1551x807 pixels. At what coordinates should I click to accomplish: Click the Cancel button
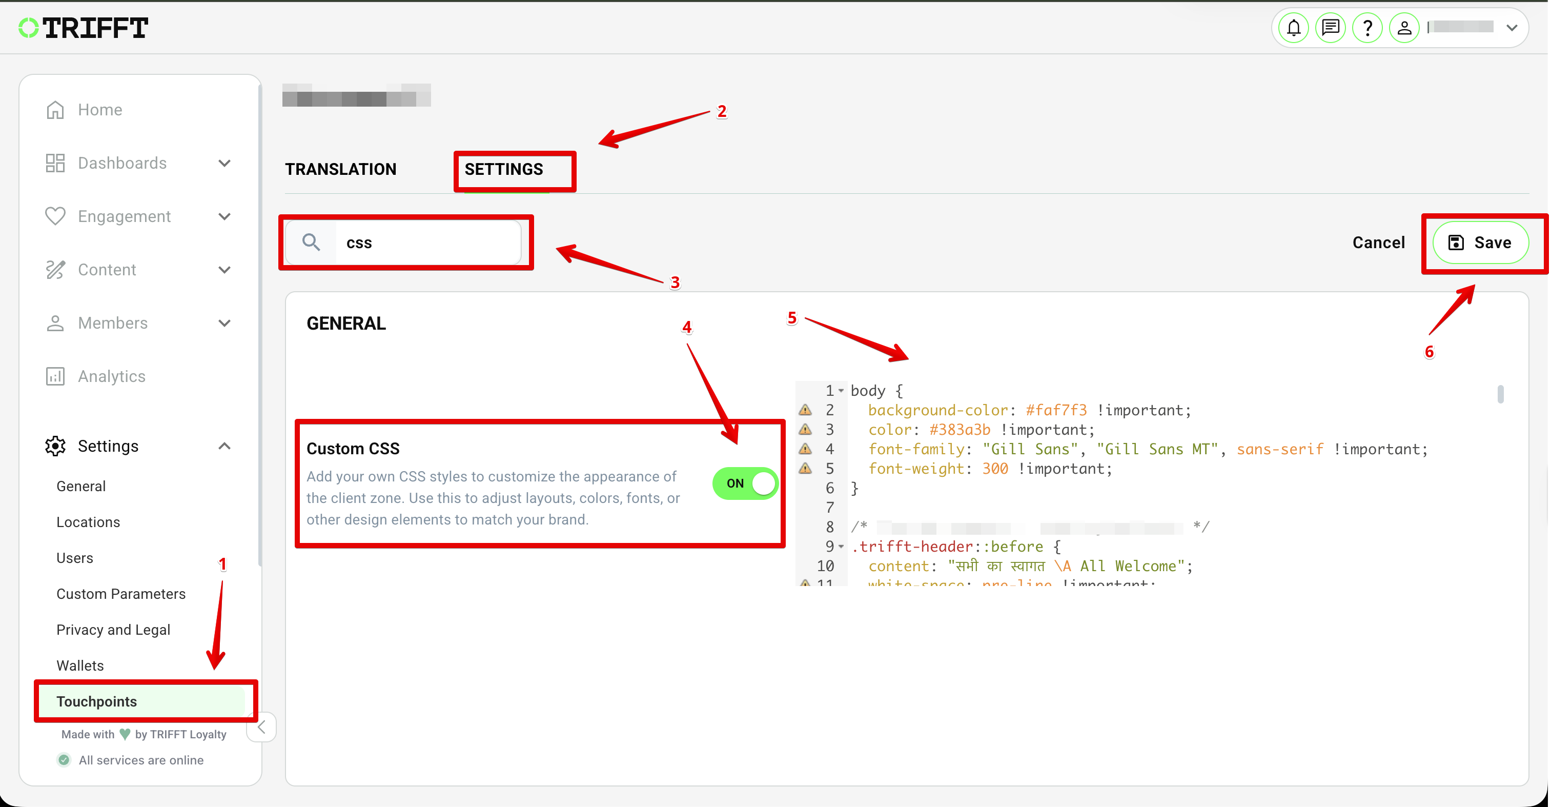tap(1378, 242)
